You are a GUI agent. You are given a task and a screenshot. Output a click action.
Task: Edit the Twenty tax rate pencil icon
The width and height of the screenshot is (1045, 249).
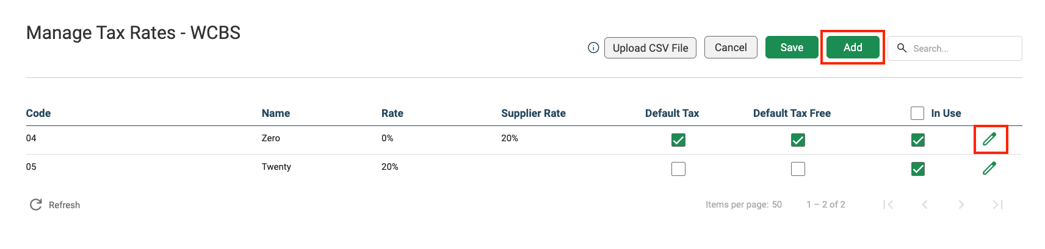pyautogui.click(x=989, y=168)
